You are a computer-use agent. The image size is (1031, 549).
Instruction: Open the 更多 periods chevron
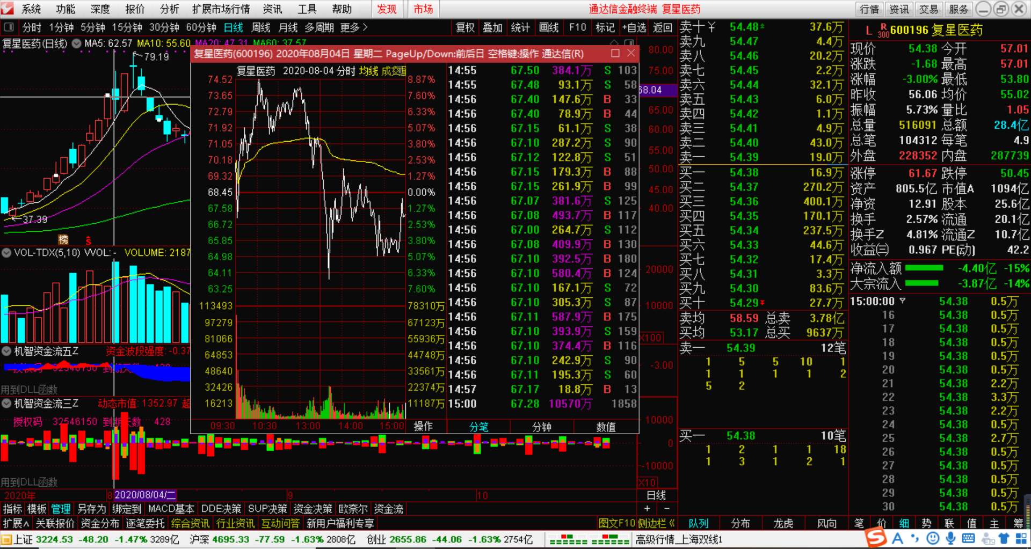point(365,27)
